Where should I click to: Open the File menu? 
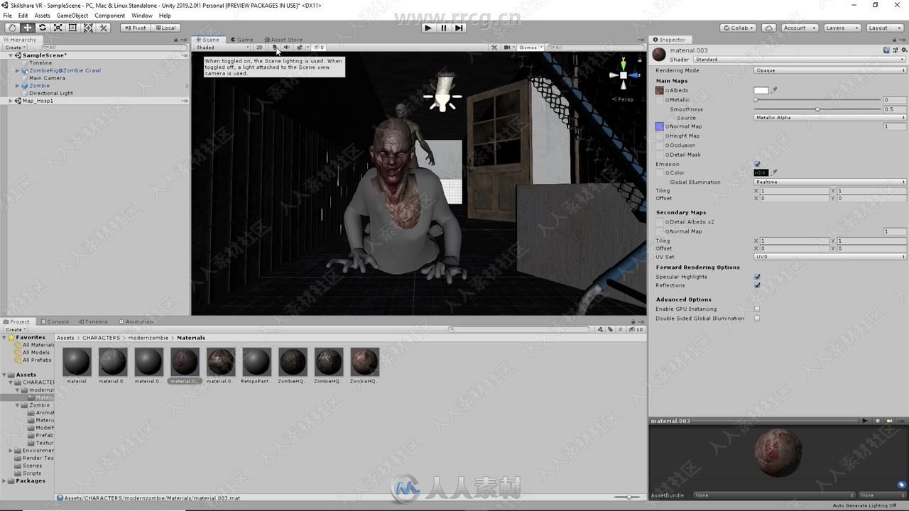8,15
